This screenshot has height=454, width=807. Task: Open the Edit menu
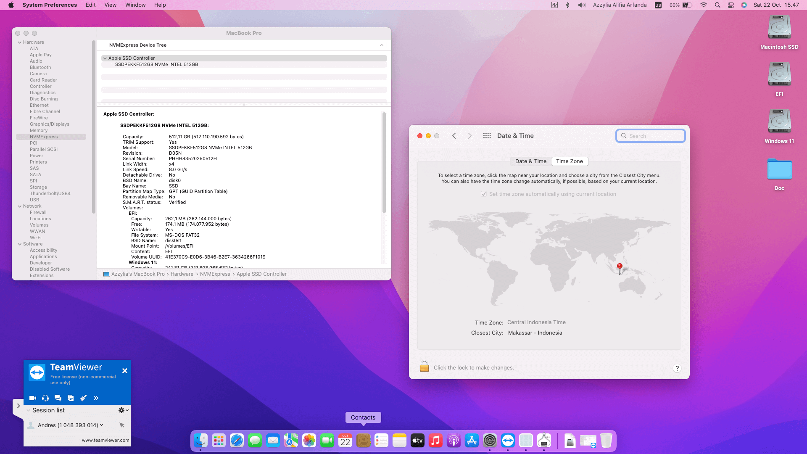tap(90, 5)
